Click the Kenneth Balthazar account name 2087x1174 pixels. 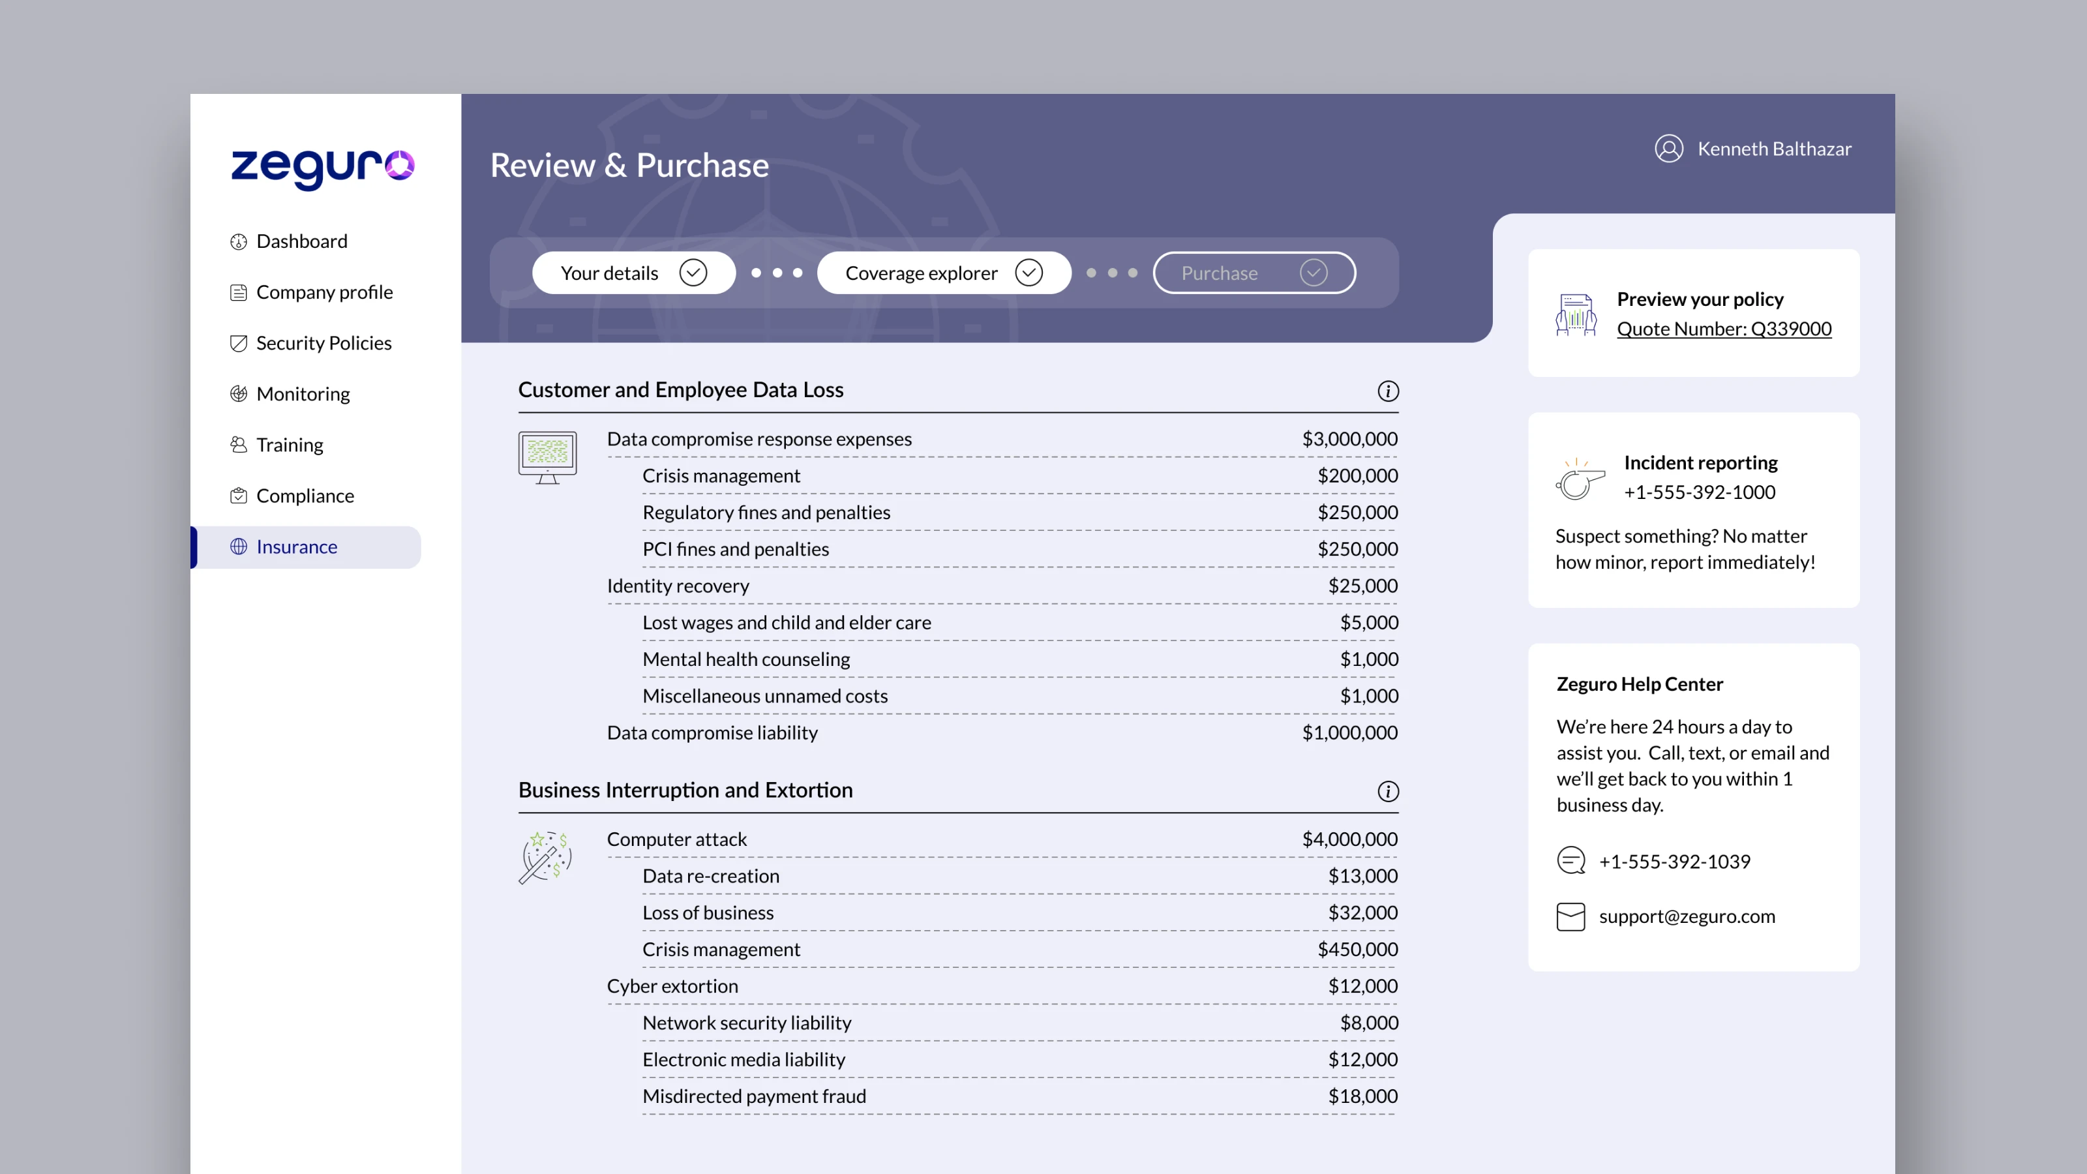coord(1773,149)
